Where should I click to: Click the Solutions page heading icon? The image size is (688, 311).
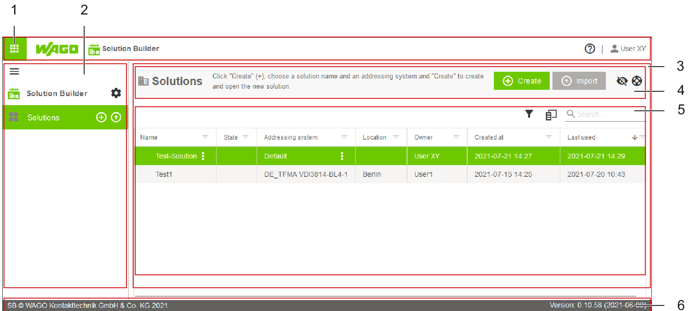(x=143, y=81)
